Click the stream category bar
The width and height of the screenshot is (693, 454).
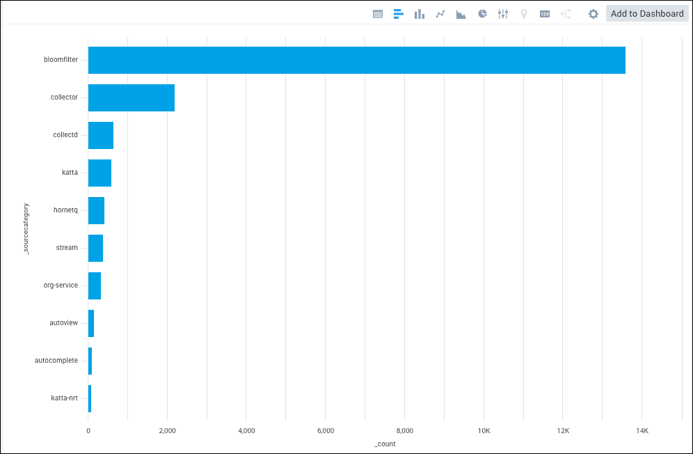tap(95, 247)
